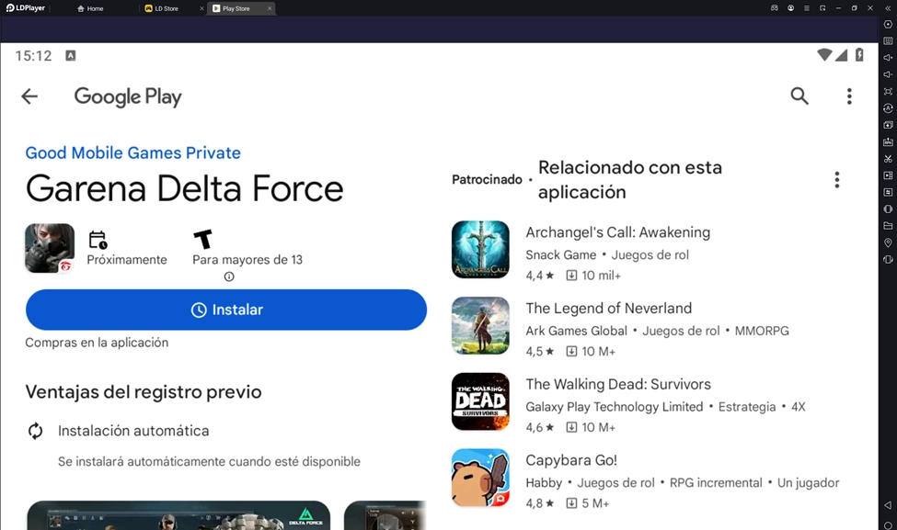This screenshot has width=897, height=530.
Task: Close the LD Store tab
Action: point(201,8)
